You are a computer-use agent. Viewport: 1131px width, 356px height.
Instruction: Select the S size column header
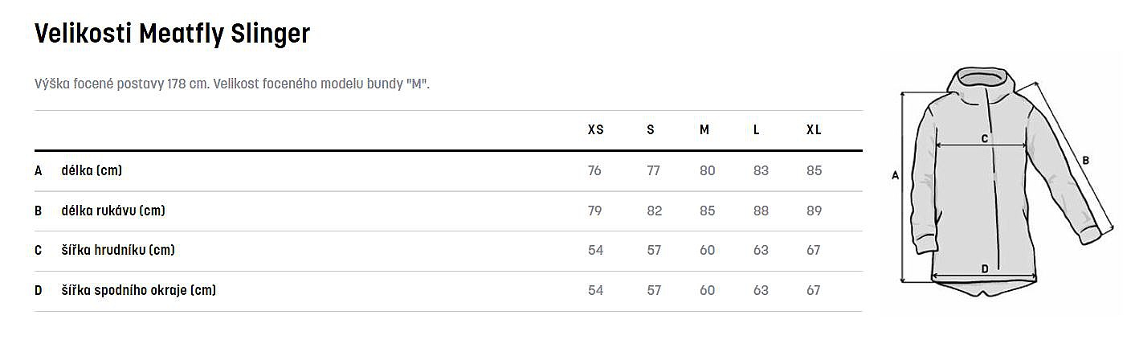click(651, 130)
